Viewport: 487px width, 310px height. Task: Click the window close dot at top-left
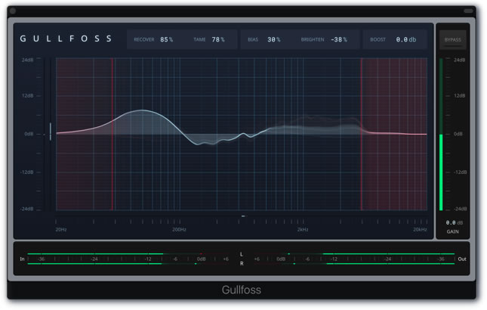(13, 11)
